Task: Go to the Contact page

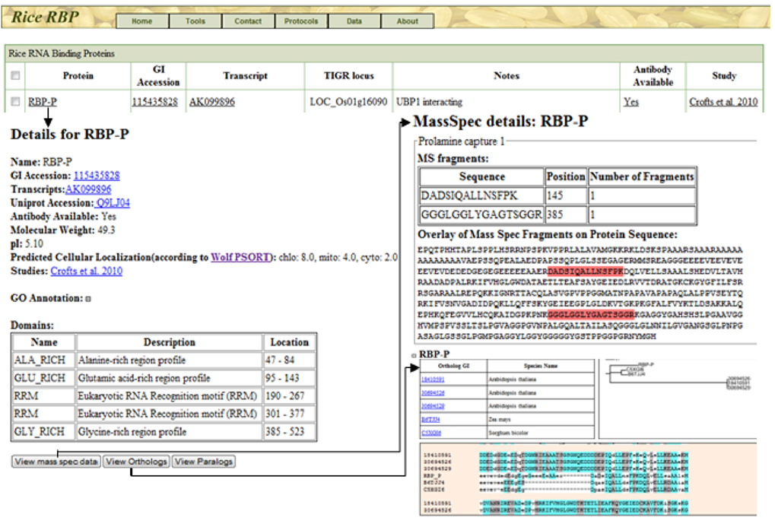Action: [x=248, y=21]
